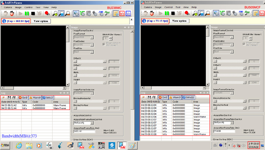Viewport: 265px width, 150px height.
Task: Open the XML settings icon in BU238MC toolbar
Action: pyautogui.click(x=101, y=13)
